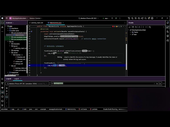The height and width of the screenshot is (127, 170).
Task: Open the Device Manager sidebar icon
Action: tap(168, 31)
